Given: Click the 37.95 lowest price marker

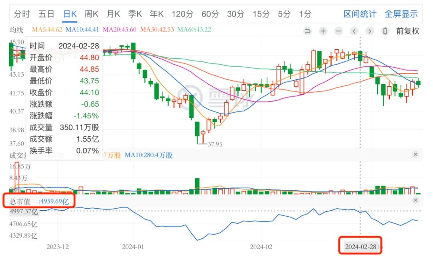Looking at the screenshot, I should click(x=215, y=144).
